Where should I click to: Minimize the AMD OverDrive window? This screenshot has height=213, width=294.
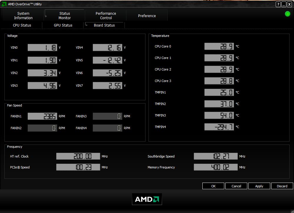coord(284,4)
